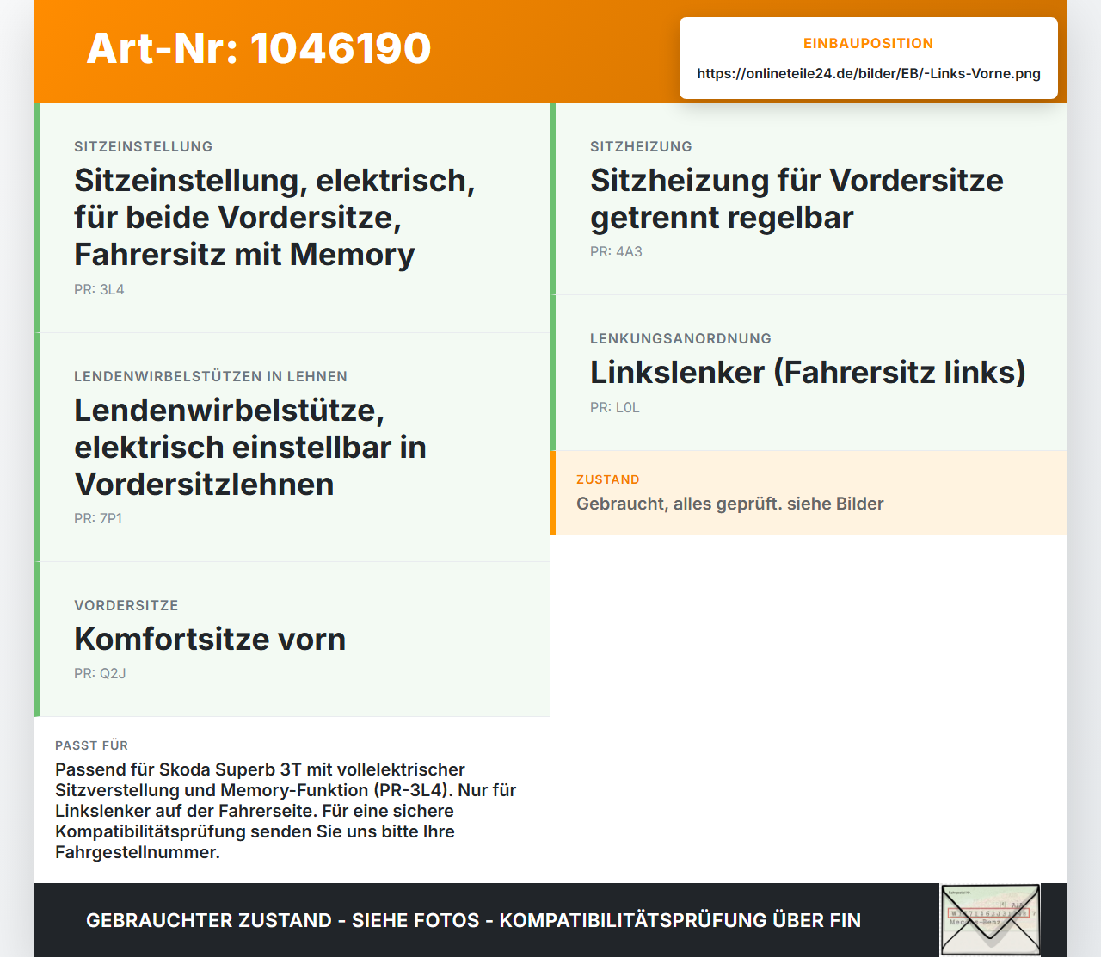The height and width of the screenshot is (958, 1101).
Task: Click Gebraucht, alles geprüft. siehe Bilder
Action: point(730,504)
